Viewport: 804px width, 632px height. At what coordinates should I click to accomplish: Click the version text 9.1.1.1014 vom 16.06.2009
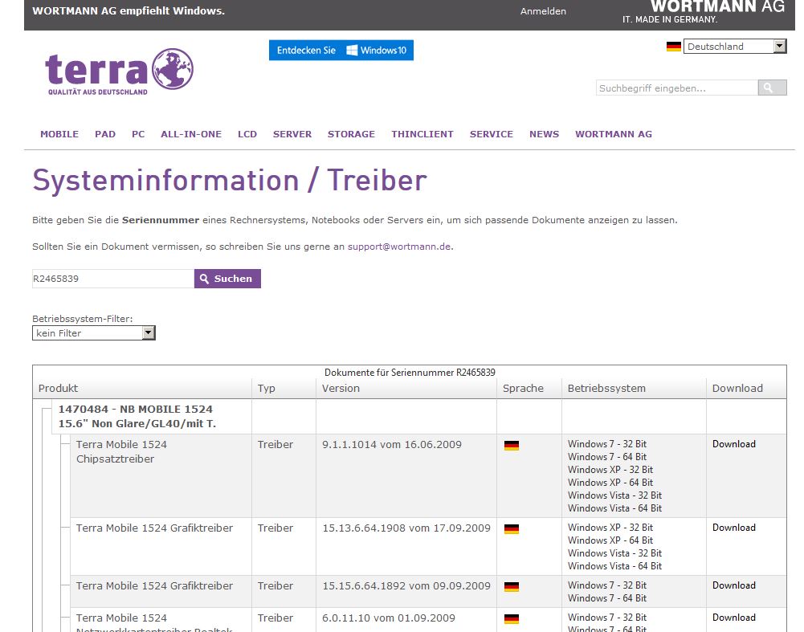pyautogui.click(x=392, y=444)
